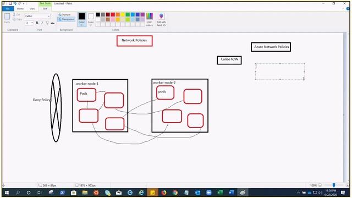Open the Edit colors dialog

coord(150,20)
